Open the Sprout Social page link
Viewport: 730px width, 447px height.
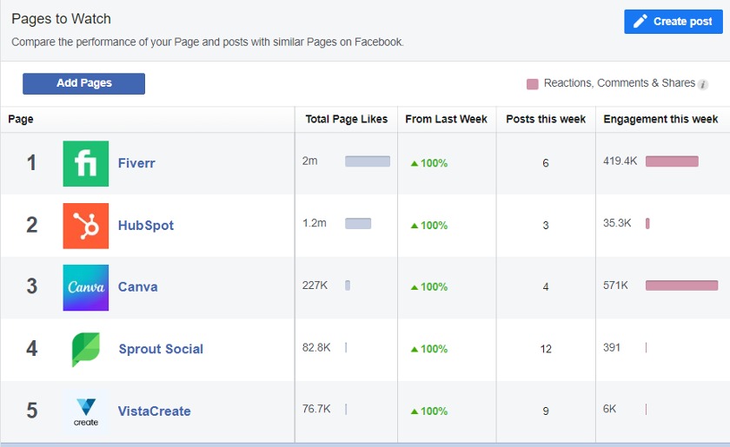tap(161, 349)
